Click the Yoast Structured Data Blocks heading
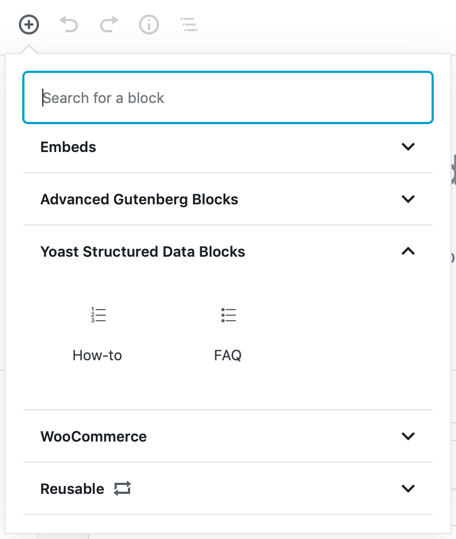Image resolution: width=456 pixels, height=539 pixels. 143,252
